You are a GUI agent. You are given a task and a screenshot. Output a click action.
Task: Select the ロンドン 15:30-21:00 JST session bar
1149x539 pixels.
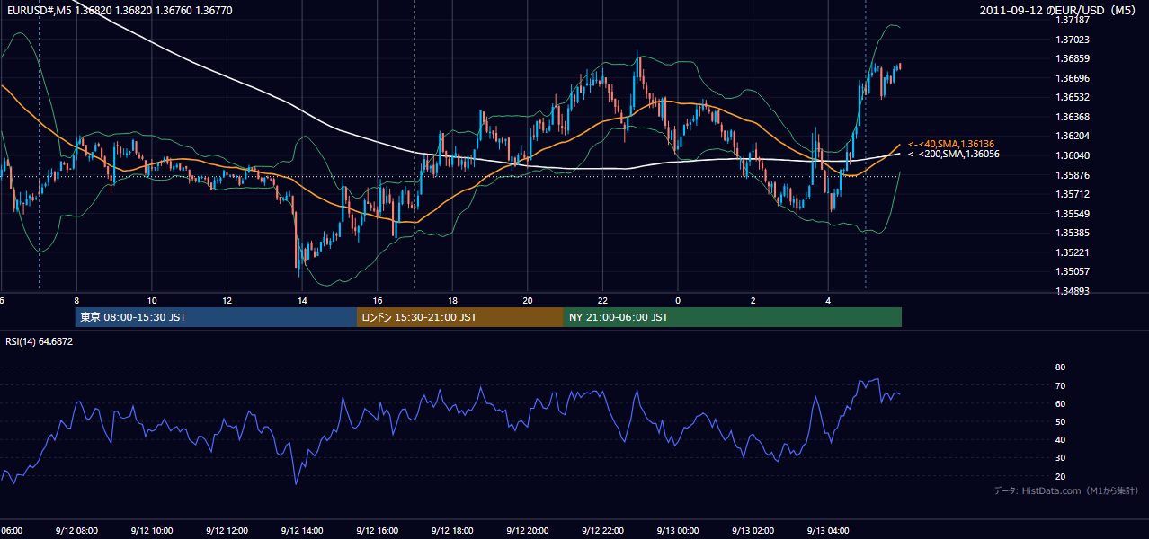pos(460,317)
